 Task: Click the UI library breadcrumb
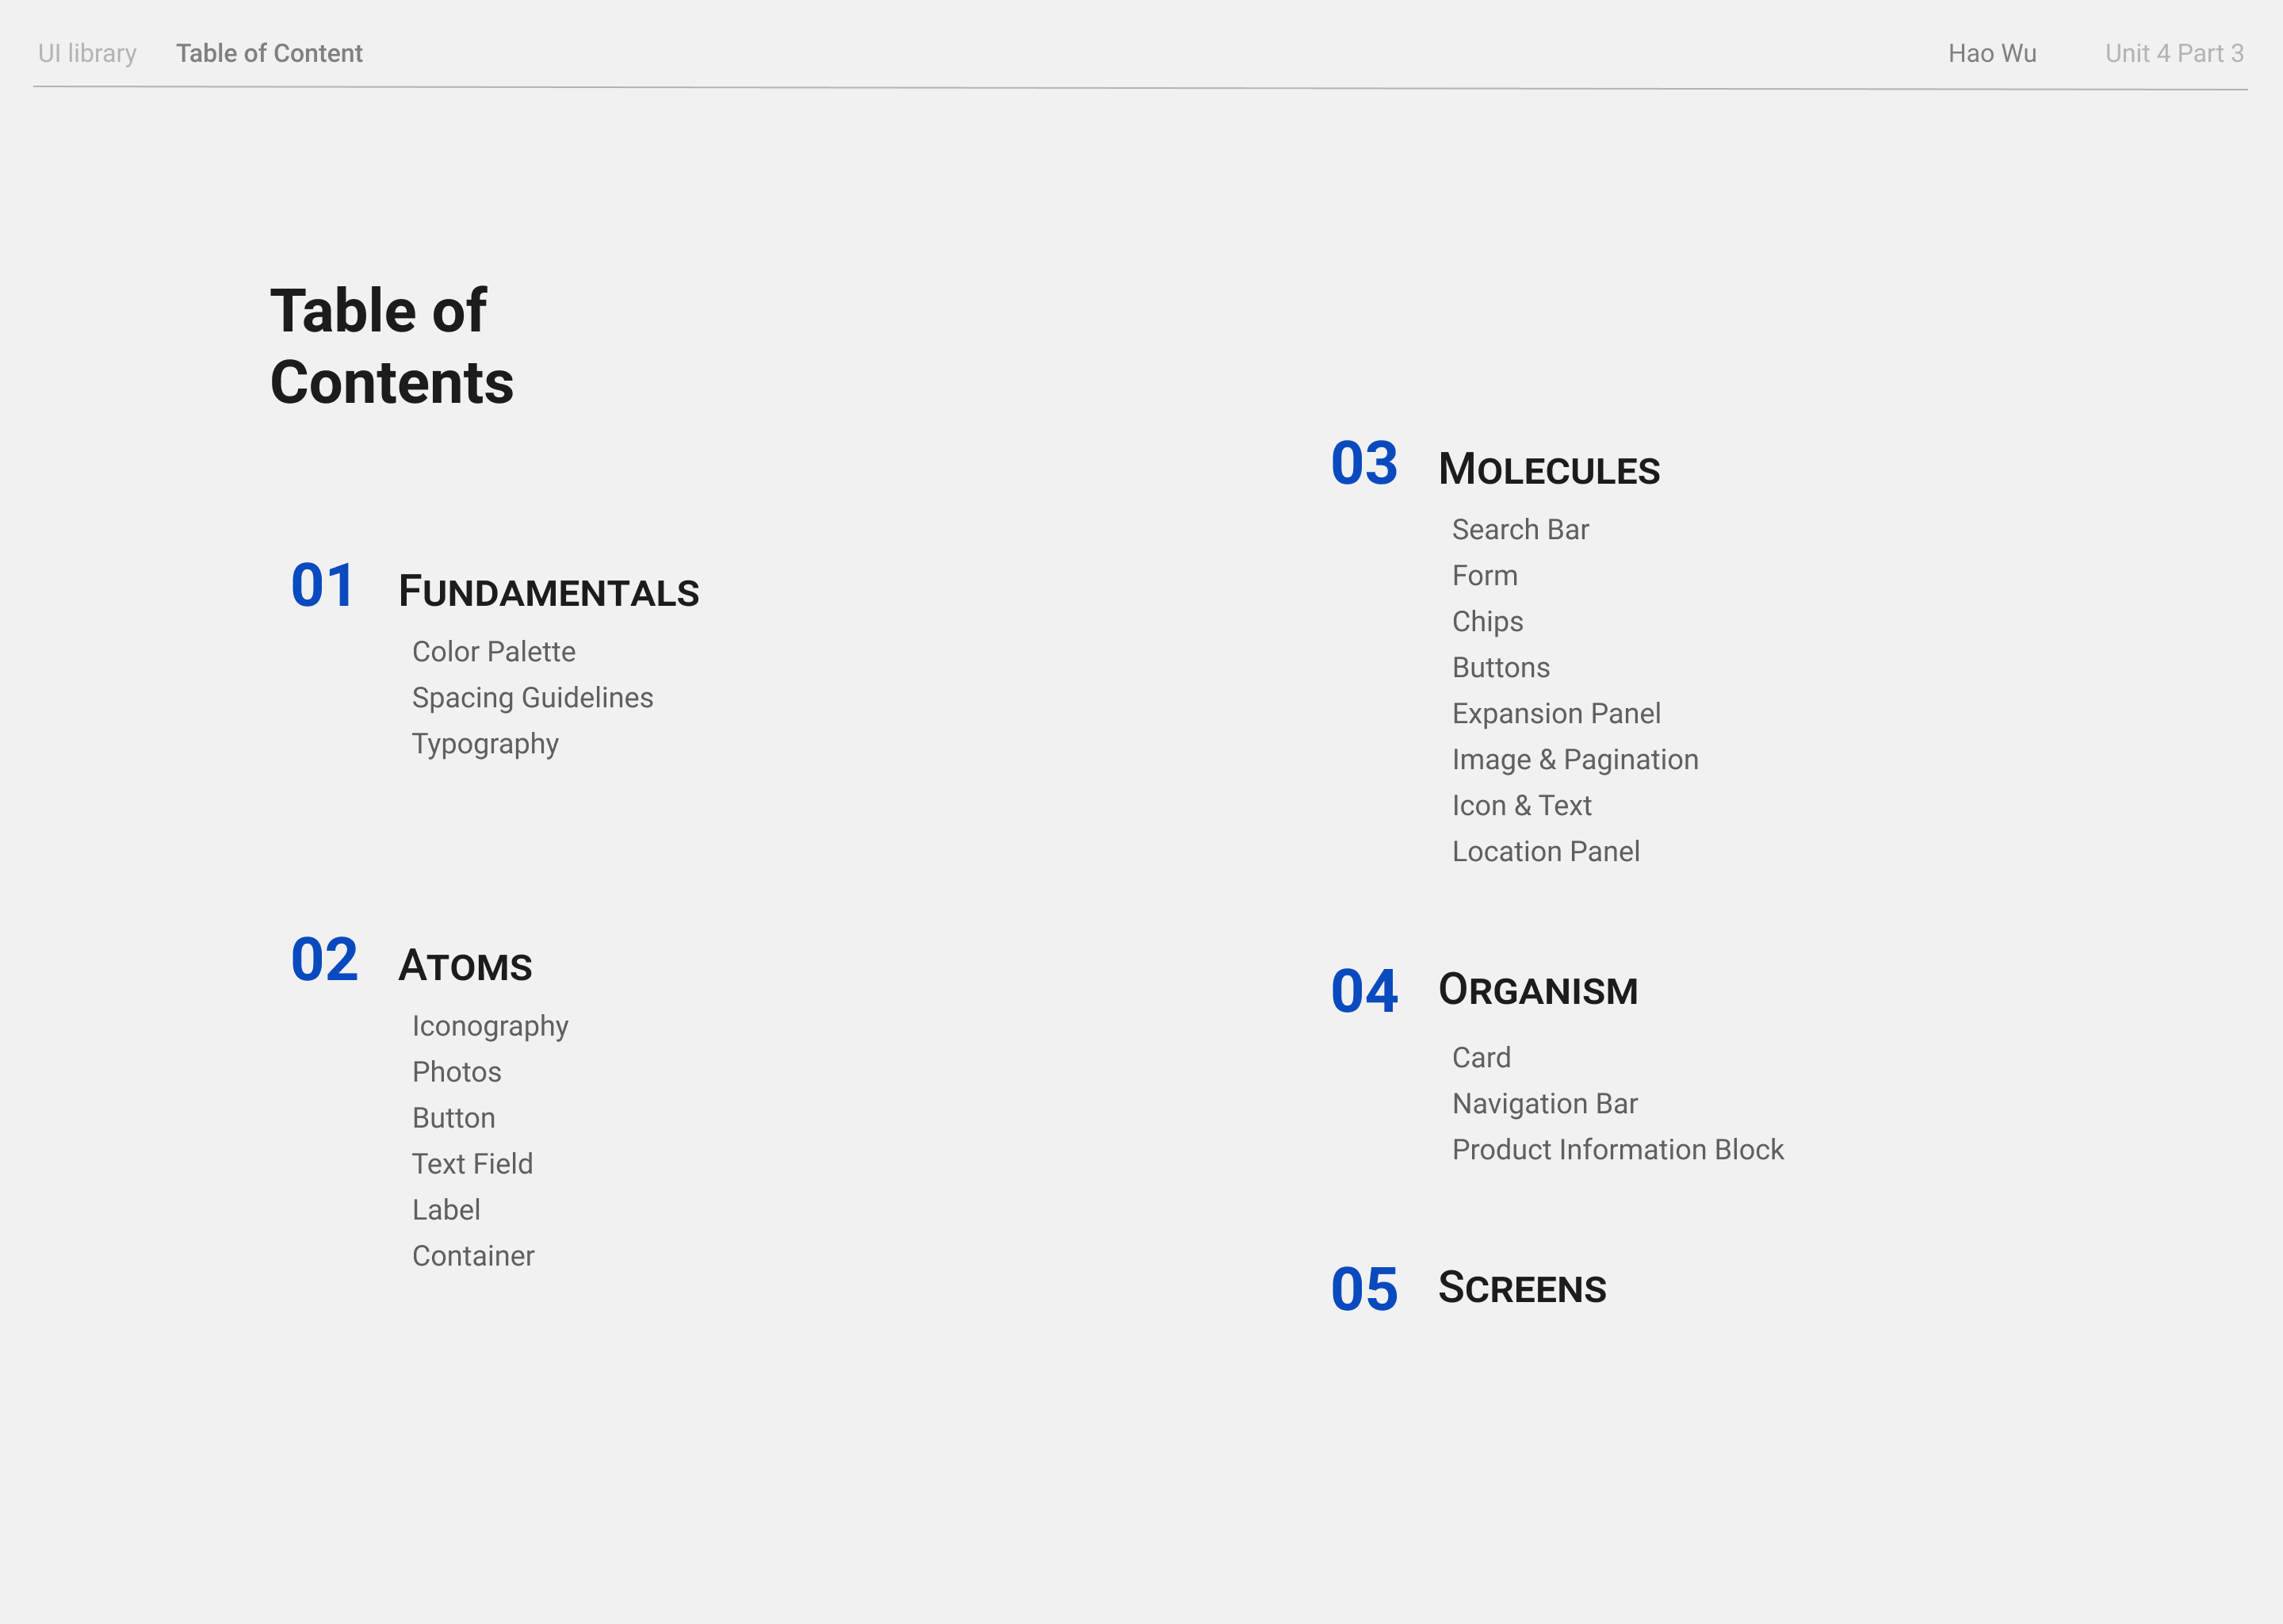pos(87,53)
